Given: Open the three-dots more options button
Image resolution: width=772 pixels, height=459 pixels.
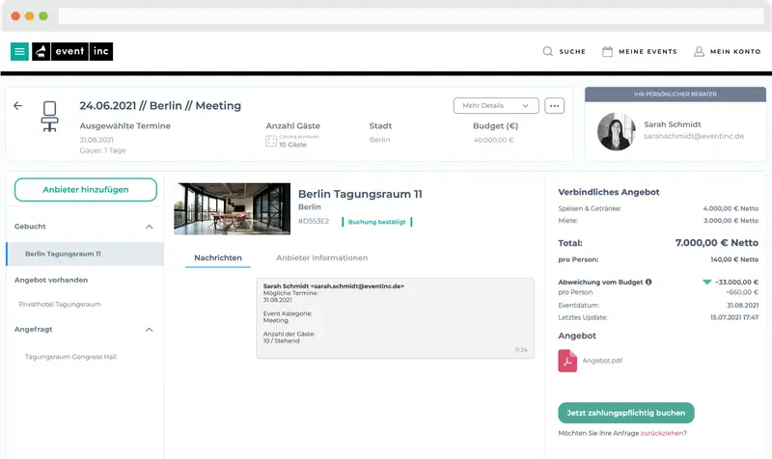Looking at the screenshot, I should (x=554, y=106).
